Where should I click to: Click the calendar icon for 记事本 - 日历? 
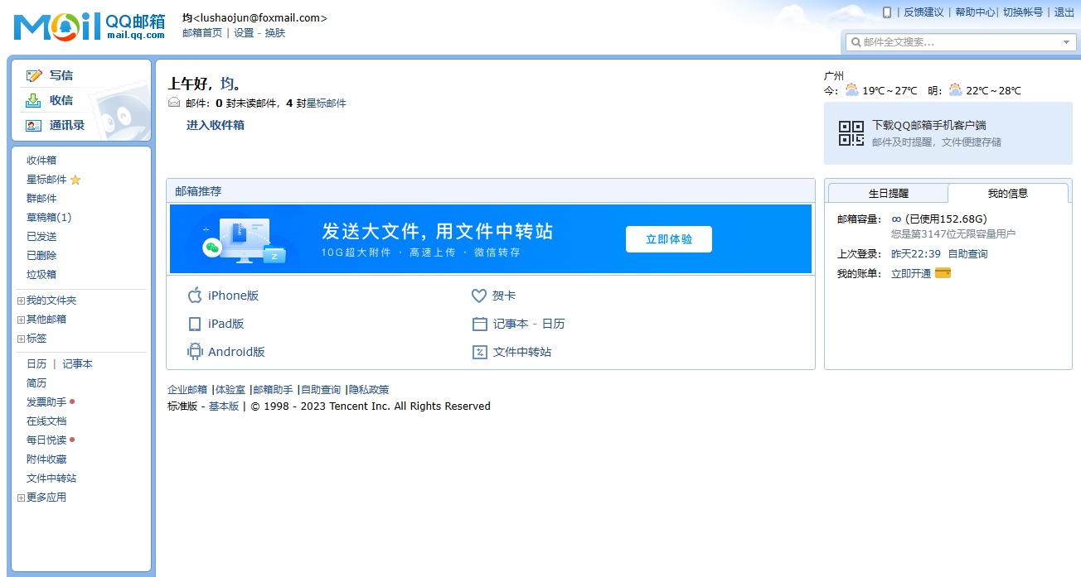coord(479,324)
